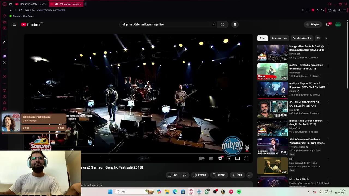Open Opera easy setup menu
349x196 pixels.
click(344, 10)
